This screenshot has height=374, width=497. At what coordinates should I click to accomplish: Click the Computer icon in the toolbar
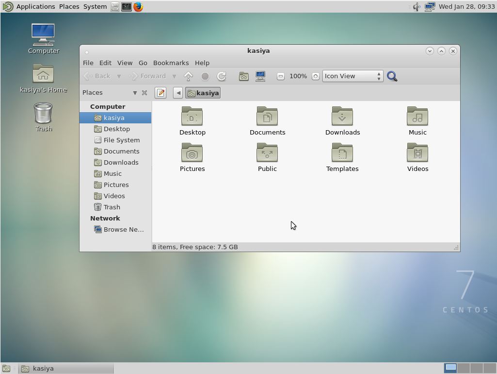[260, 76]
